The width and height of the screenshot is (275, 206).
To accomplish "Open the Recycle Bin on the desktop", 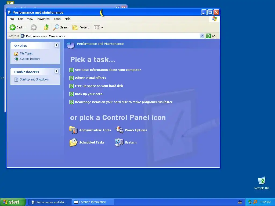I will pos(262,183).
